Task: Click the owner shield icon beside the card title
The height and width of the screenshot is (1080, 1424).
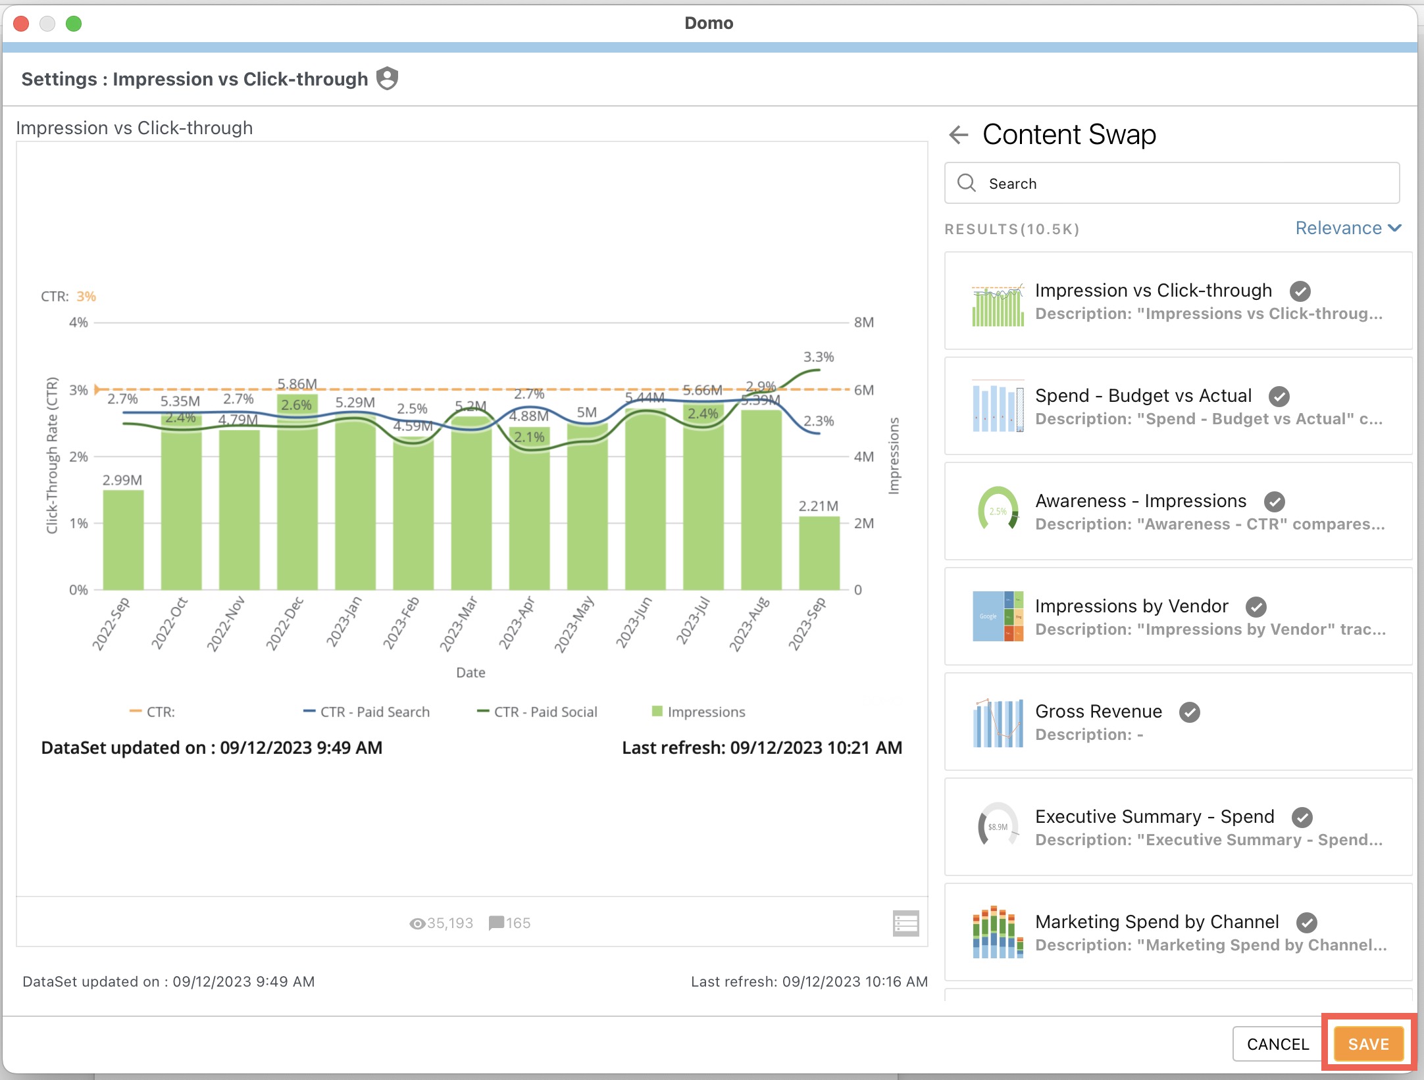Action: coord(388,78)
